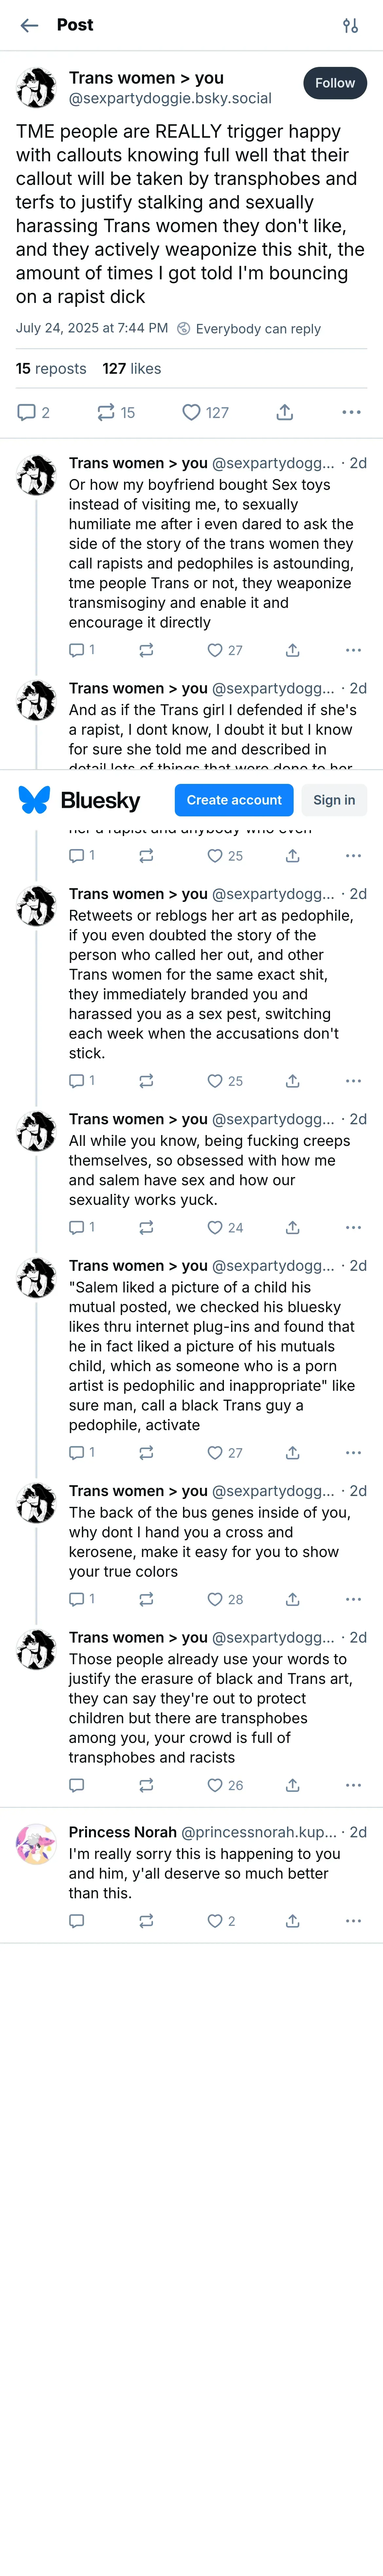Image resolution: width=383 pixels, height=2576 pixels.
Task: Create a new Bluesky account
Action: (234, 800)
